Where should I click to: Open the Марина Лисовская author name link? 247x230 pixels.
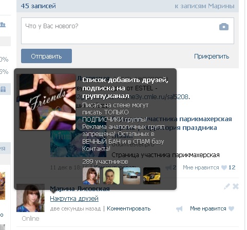80,189
